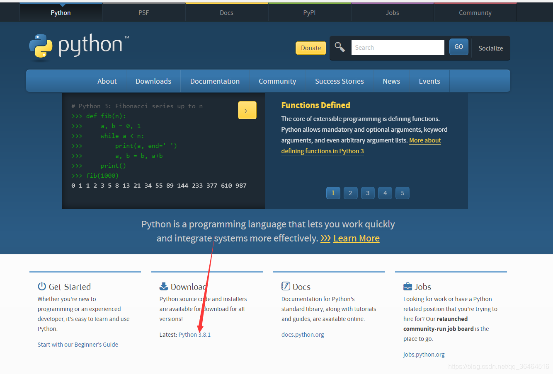The width and height of the screenshot is (553, 374).
Task: Click the Python 3.8.1 latest link
Action: coord(194,335)
